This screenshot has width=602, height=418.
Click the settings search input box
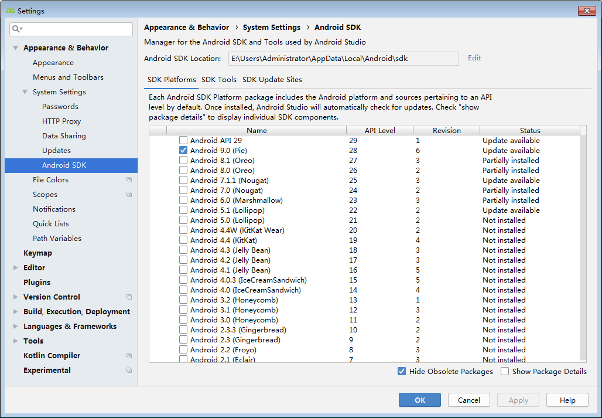pos(71,29)
